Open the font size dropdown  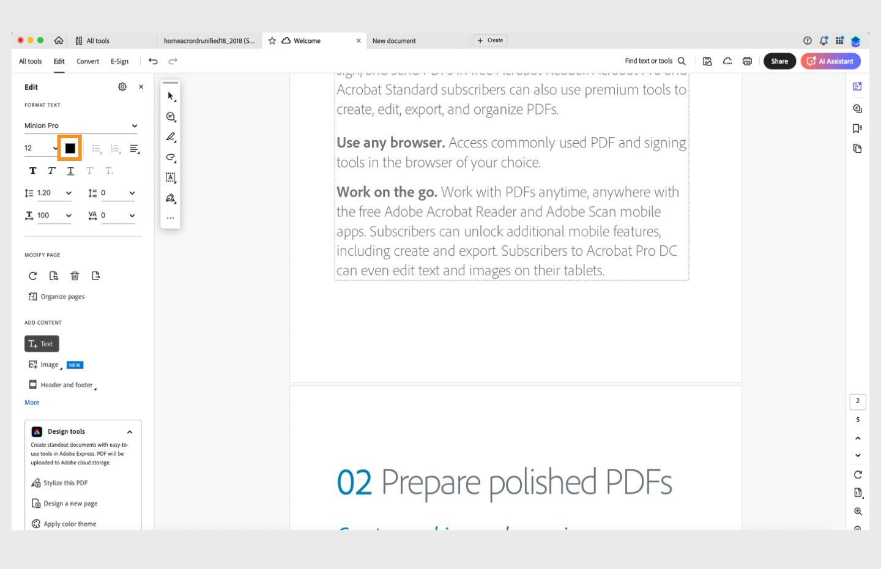click(40, 147)
